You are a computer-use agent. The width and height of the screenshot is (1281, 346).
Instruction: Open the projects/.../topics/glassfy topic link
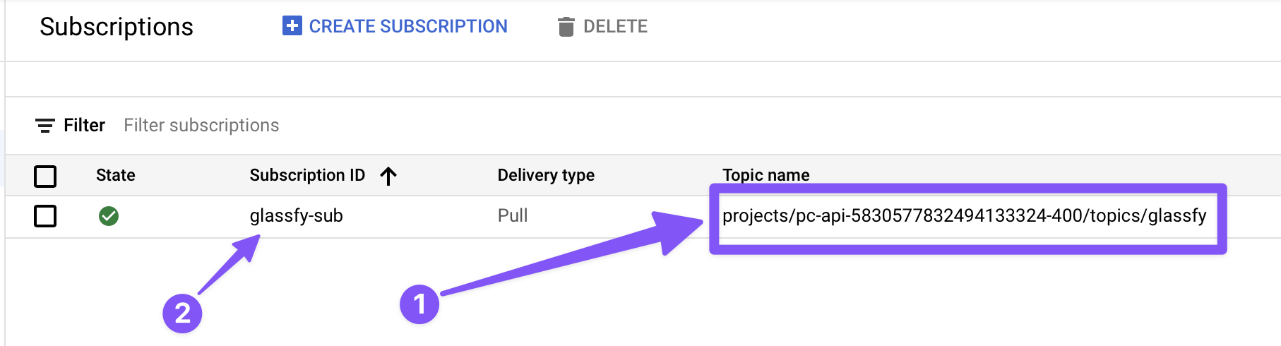click(x=964, y=216)
